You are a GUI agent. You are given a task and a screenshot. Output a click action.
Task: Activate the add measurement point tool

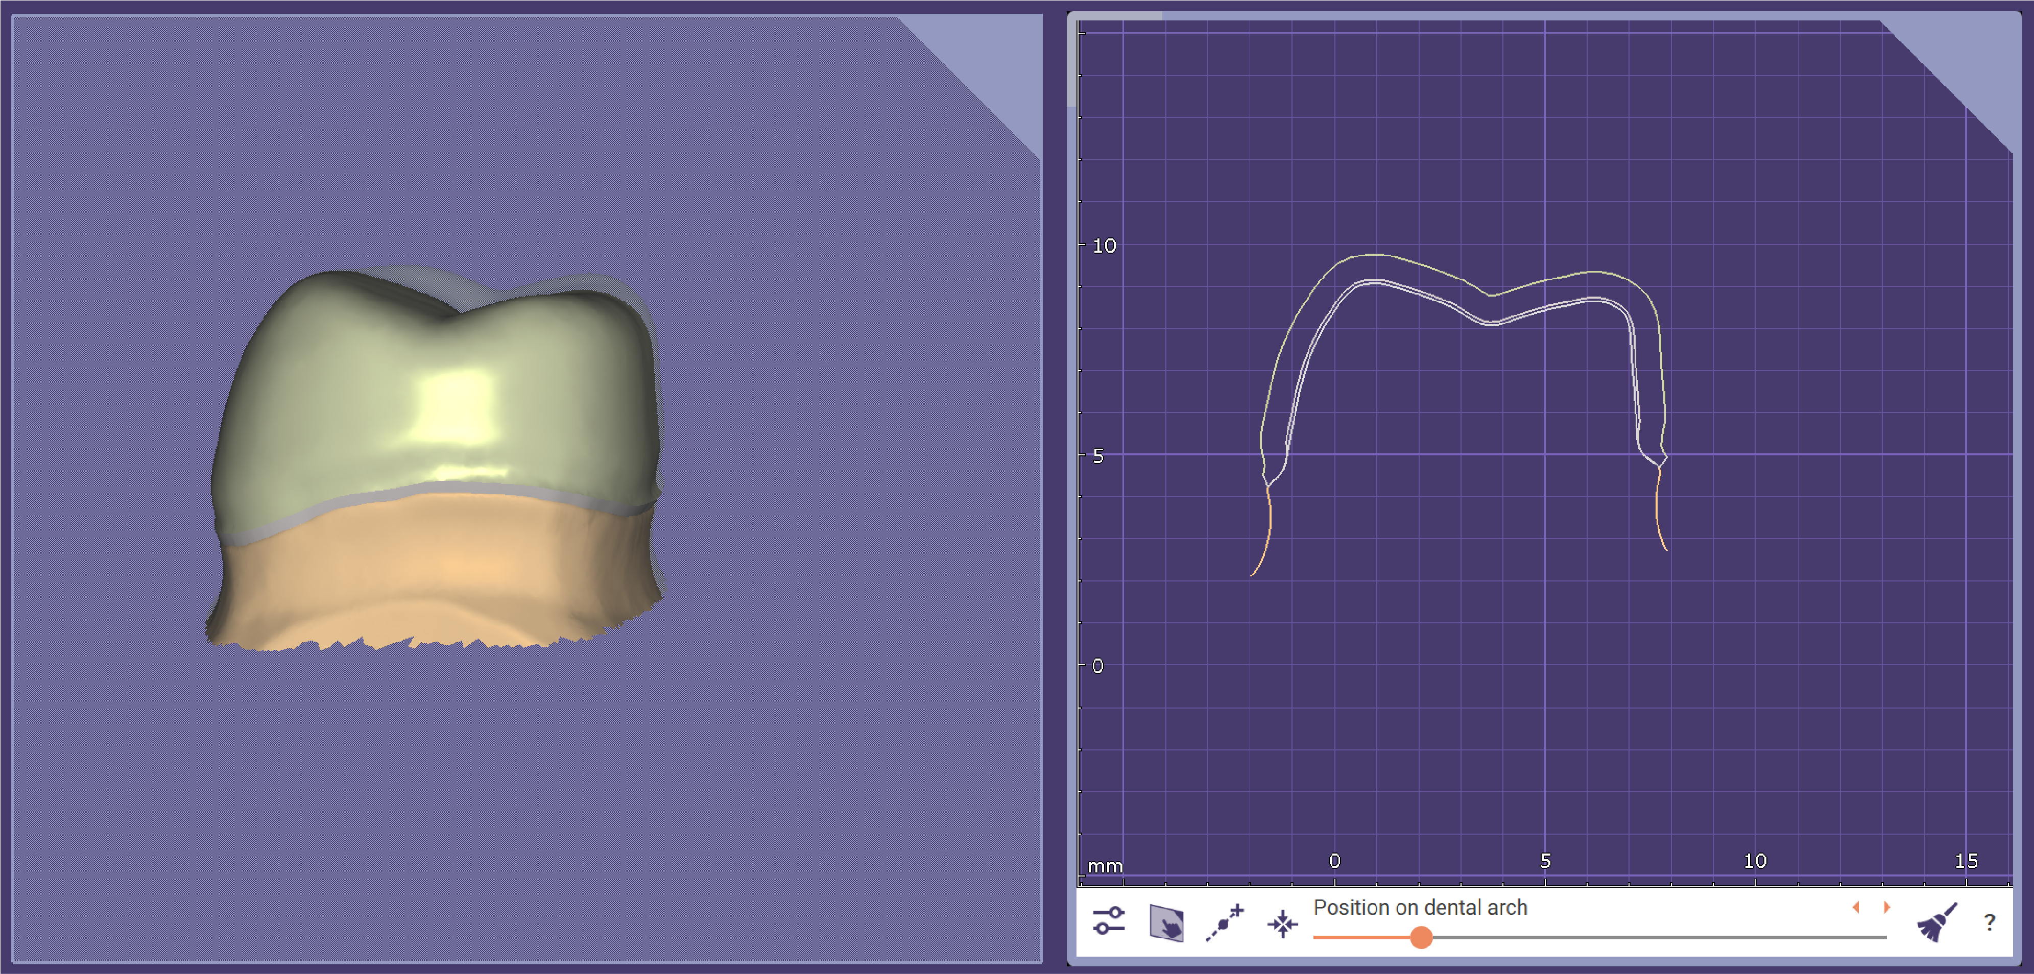pos(1225,922)
